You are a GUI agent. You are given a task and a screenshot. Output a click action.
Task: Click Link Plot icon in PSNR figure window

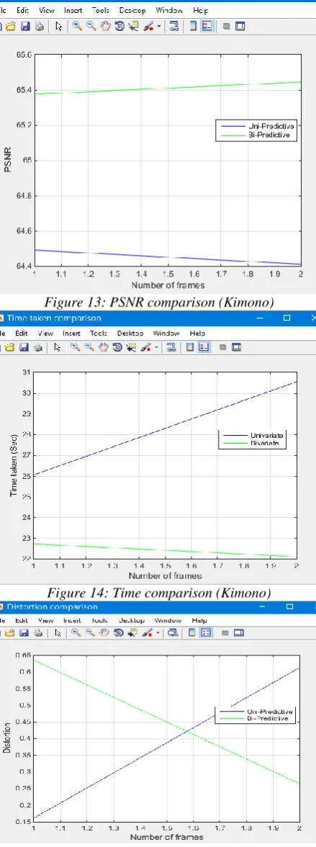[x=174, y=25]
